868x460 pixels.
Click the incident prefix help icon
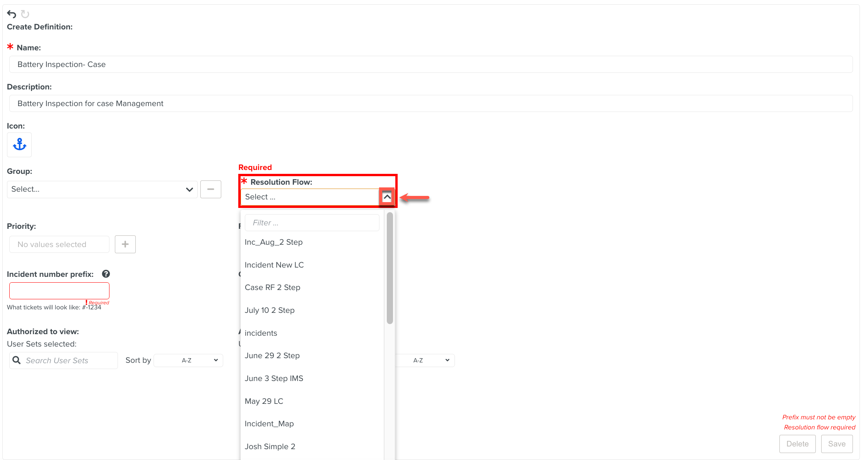pyautogui.click(x=106, y=274)
